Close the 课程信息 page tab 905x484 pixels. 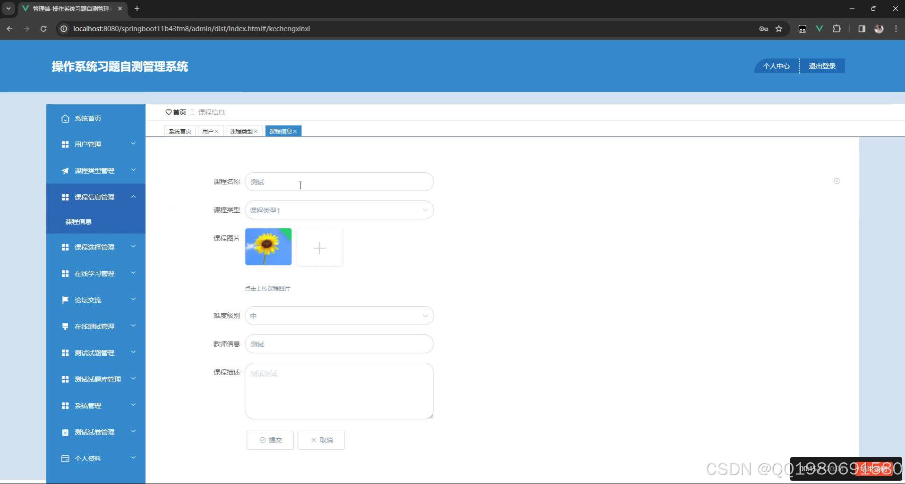pos(295,132)
